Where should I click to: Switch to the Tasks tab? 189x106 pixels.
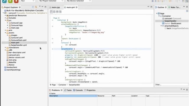click(x=68, y=90)
